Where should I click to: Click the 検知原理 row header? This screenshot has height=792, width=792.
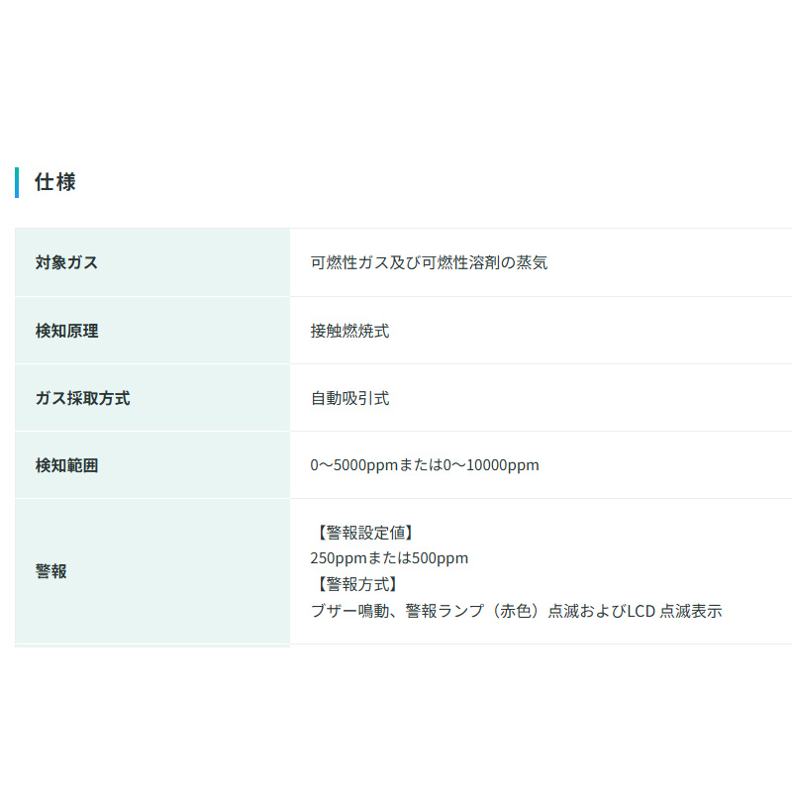(66, 331)
